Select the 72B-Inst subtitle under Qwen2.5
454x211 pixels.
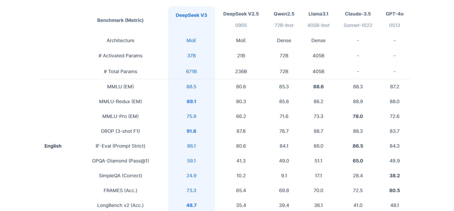[284, 25]
